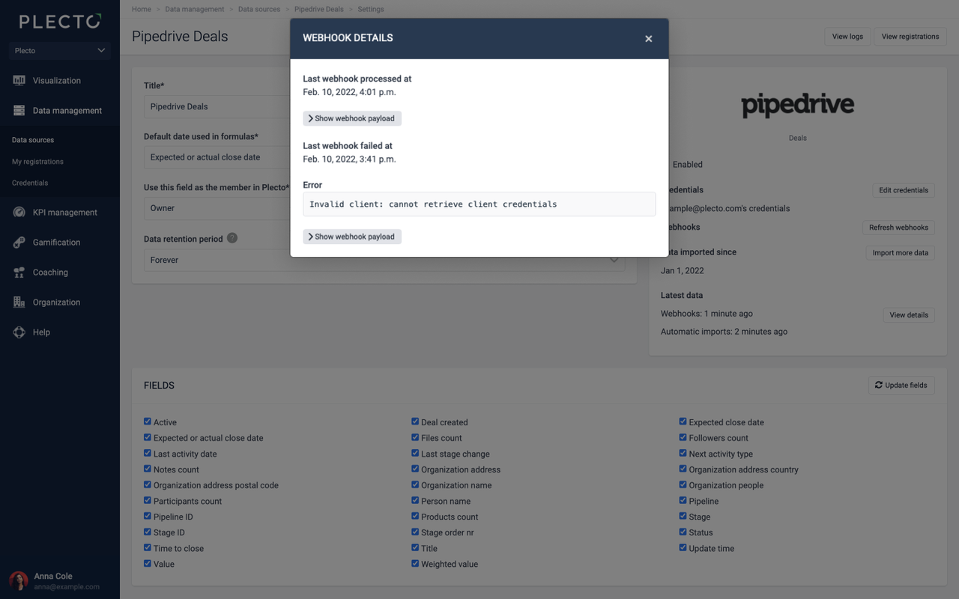Click the Update fields button
The width and height of the screenshot is (959, 599).
coord(901,385)
